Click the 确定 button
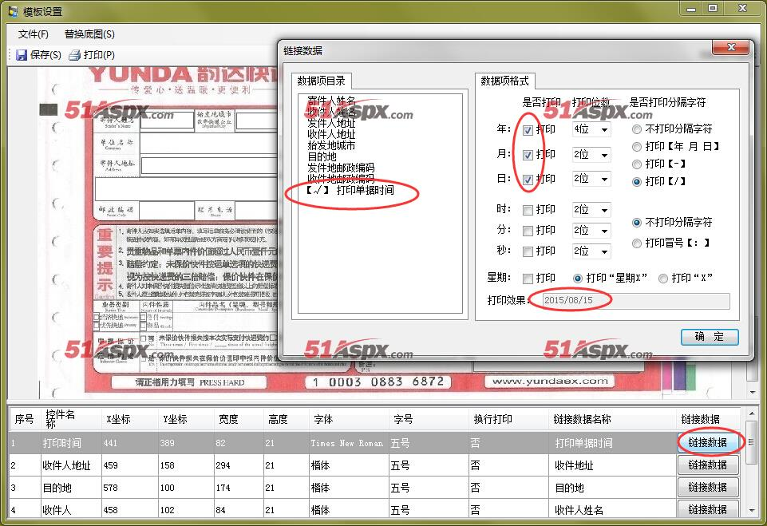 click(x=710, y=337)
